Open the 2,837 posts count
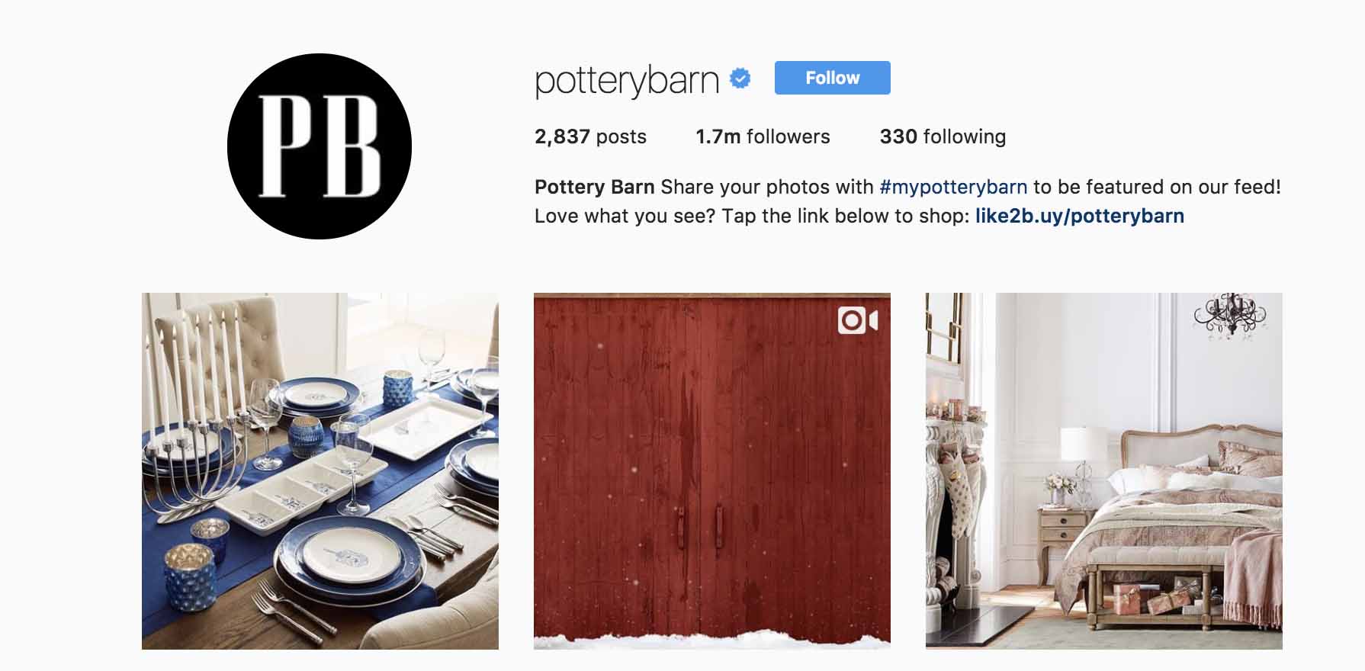 coord(590,136)
